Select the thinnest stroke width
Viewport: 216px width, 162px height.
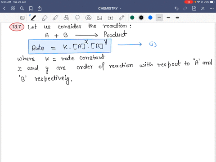tap(159, 18)
